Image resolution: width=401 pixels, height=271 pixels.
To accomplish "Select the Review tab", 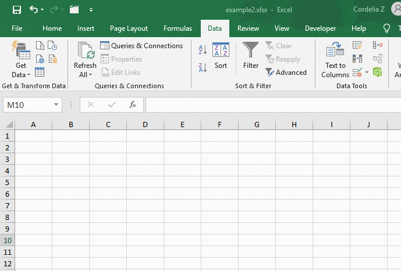I will (x=248, y=28).
